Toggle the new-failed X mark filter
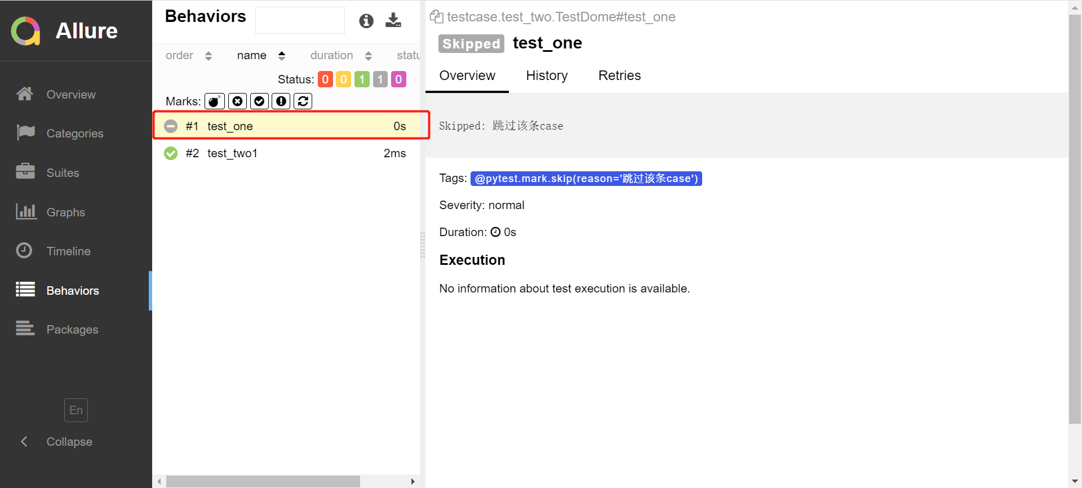1082x488 pixels. 238,101
